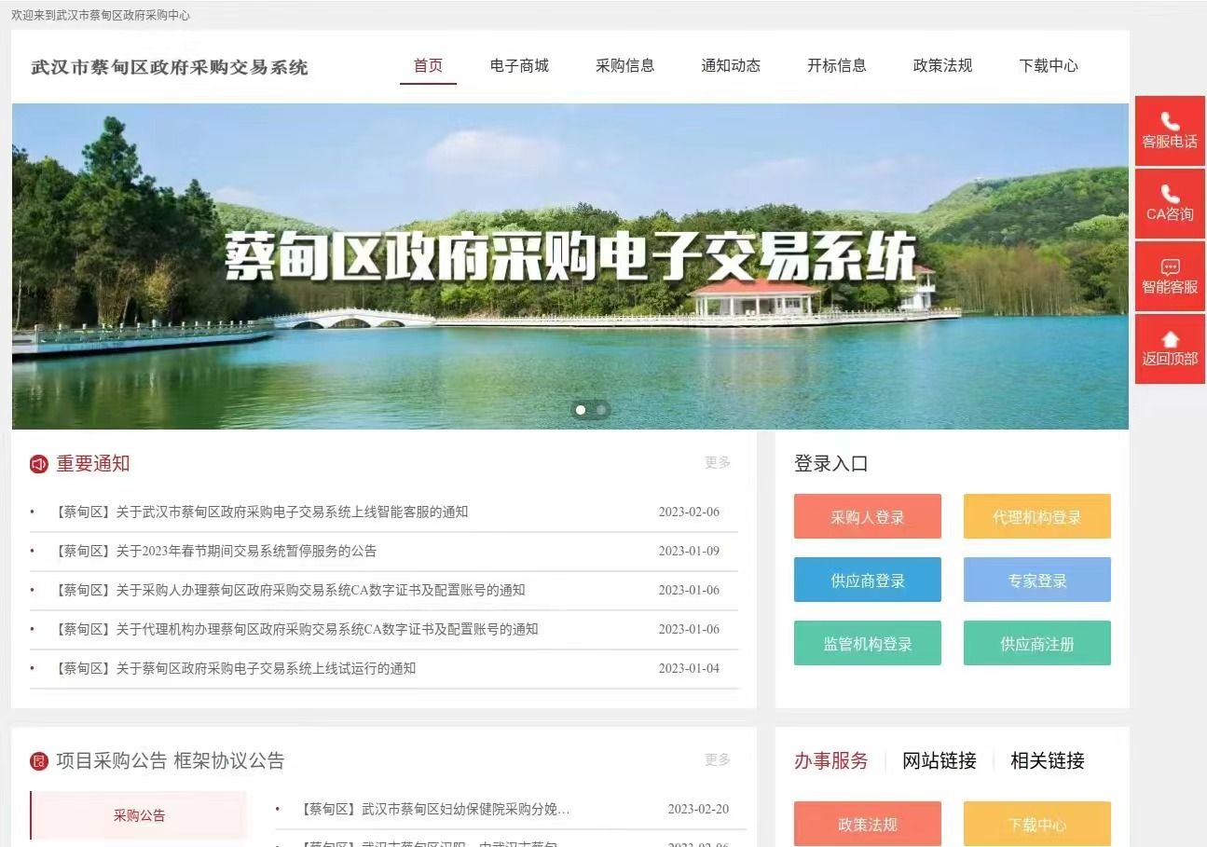This screenshot has width=1207, height=847.
Task: Go to 采购信息 in the navigation bar
Action: tap(624, 65)
